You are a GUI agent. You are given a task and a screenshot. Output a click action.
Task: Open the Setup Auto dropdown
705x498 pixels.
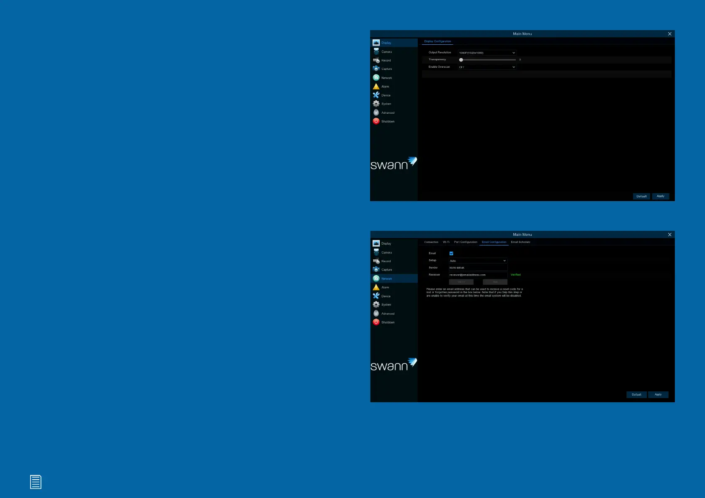pyautogui.click(x=478, y=260)
